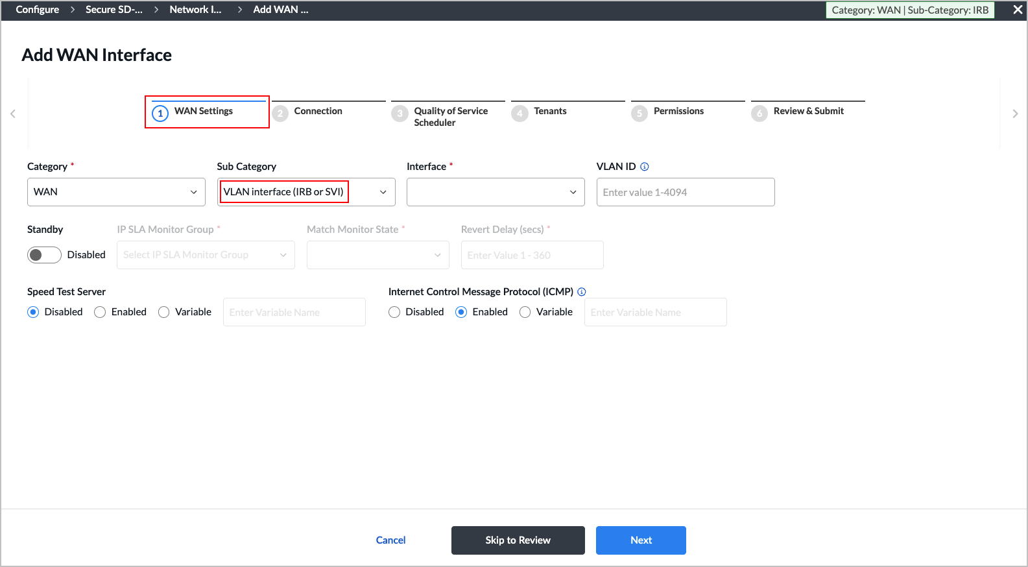1028x567 pixels.
Task: Click the VLAN ID input field
Action: [x=686, y=192]
